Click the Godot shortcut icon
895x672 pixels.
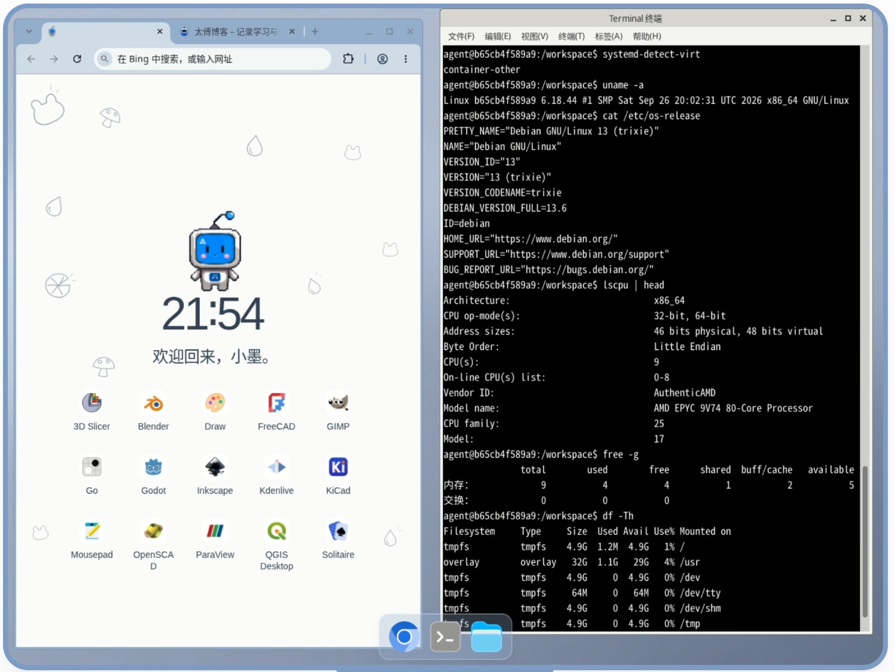(153, 467)
